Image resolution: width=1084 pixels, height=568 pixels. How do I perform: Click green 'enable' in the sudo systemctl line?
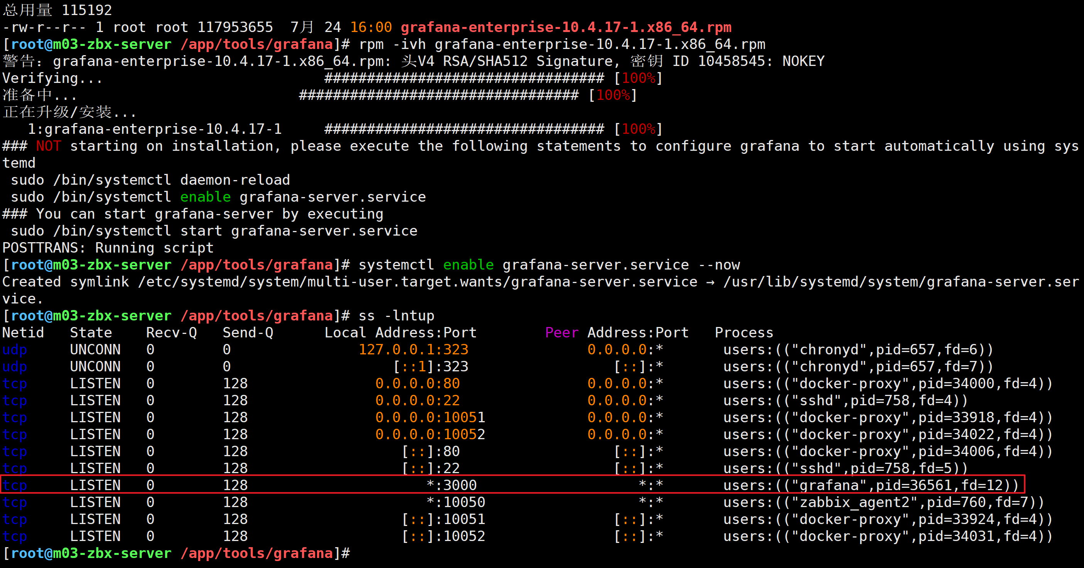pyautogui.click(x=206, y=197)
